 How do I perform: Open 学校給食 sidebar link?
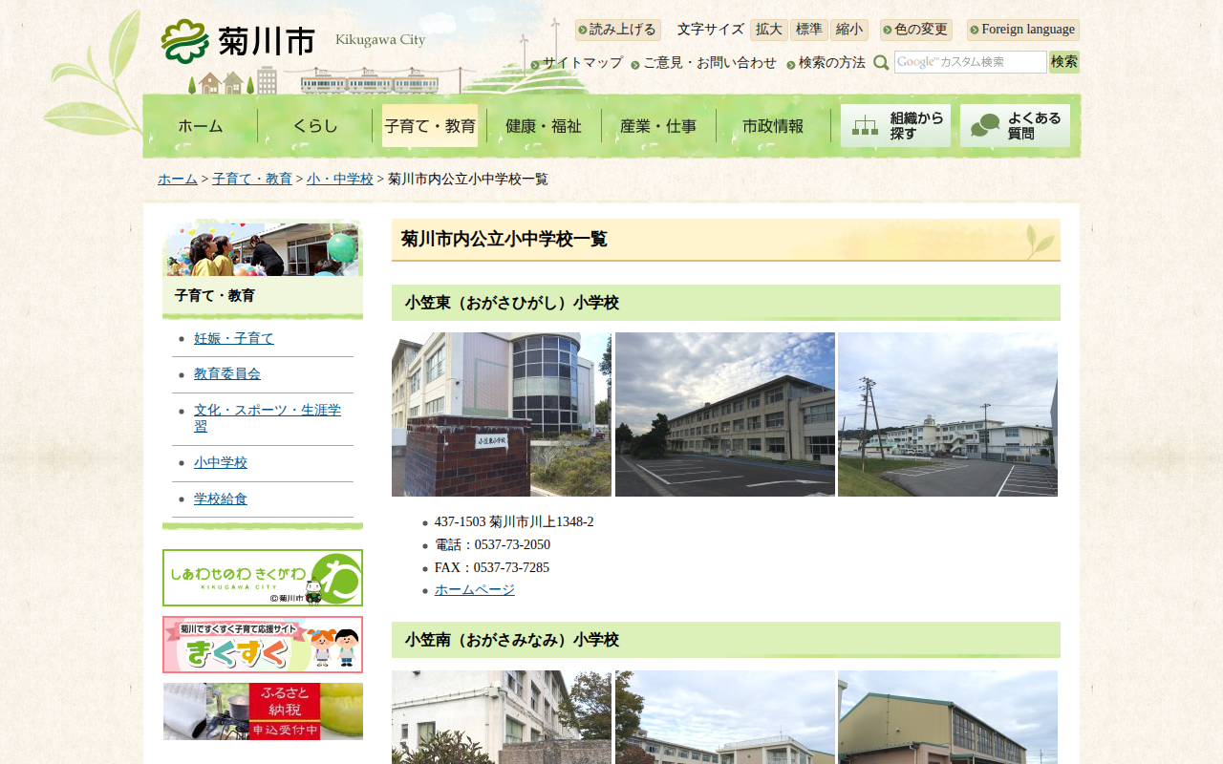[x=221, y=499]
